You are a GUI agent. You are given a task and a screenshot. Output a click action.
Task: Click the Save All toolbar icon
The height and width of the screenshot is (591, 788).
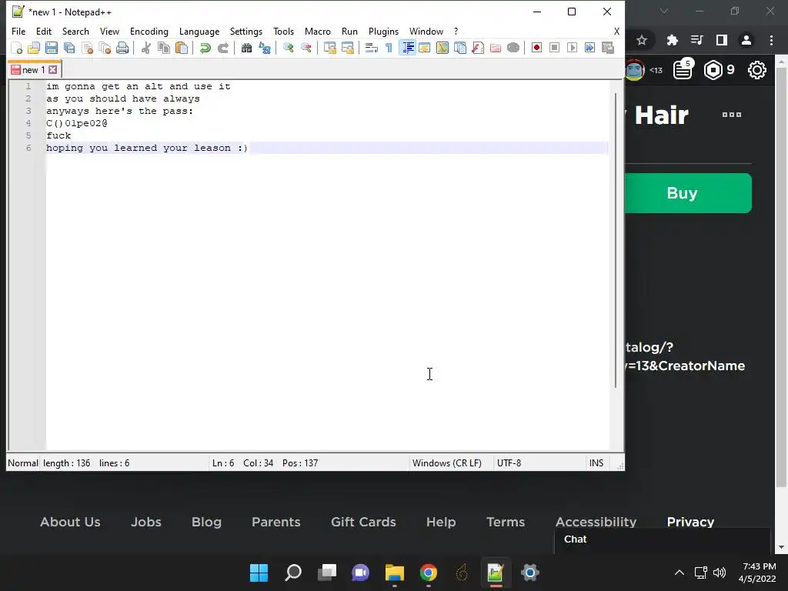(69, 48)
